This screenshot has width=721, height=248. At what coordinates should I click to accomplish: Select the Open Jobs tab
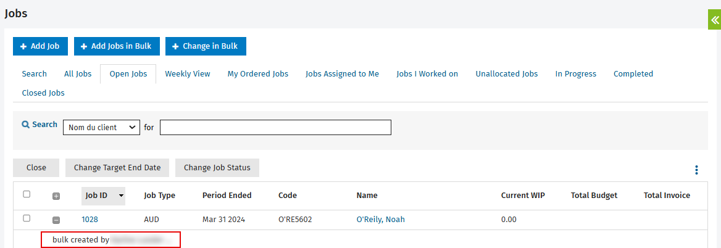pos(128,74)
